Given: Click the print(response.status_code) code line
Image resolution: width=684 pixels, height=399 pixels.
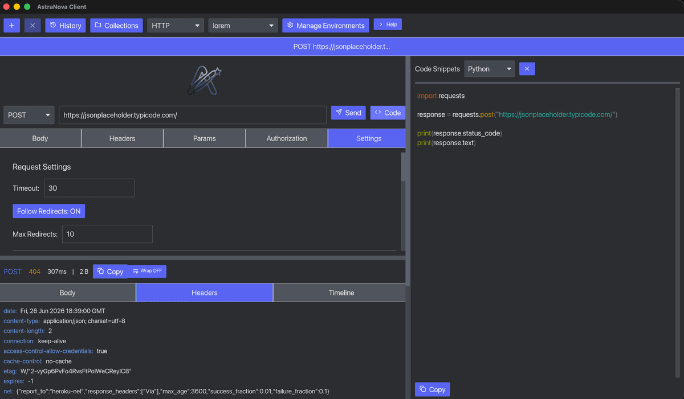Looking at the screenshot, I should tap(459, 133).
